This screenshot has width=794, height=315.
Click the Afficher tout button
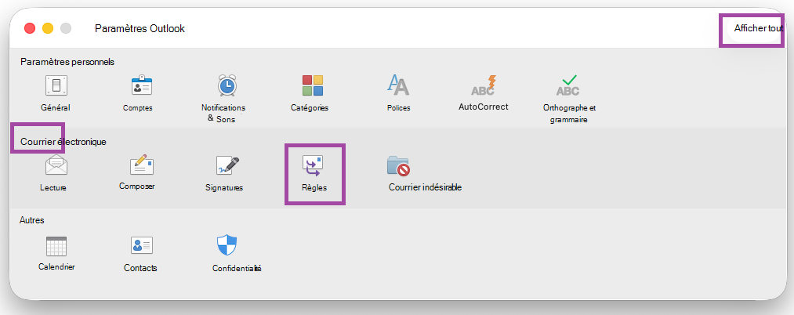point(759,28)
